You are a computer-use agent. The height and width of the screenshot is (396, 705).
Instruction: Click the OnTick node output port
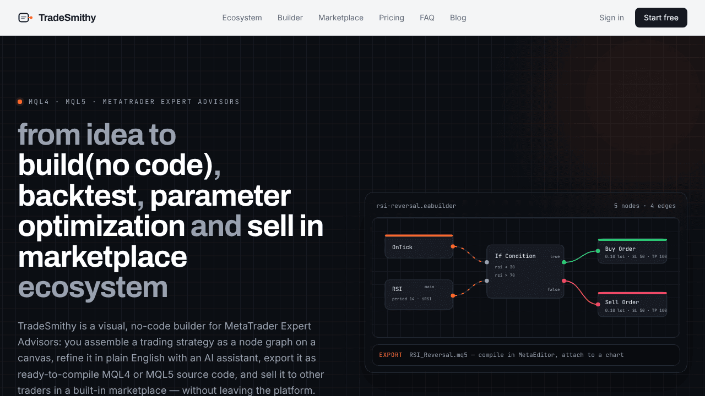pyautogui.click(x=453, y=246)
